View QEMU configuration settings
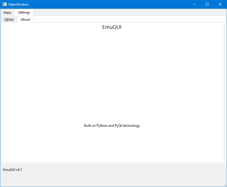Image resolution: width=227 pixels, height=187 pixels. coord(9,19)
